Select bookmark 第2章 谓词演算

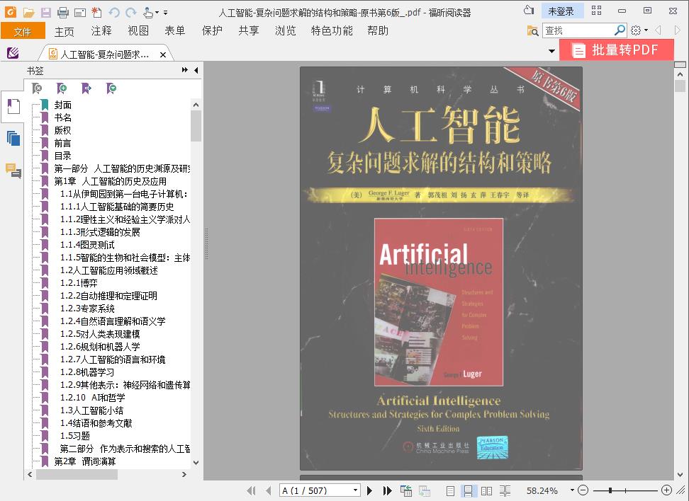coord(85,461)
